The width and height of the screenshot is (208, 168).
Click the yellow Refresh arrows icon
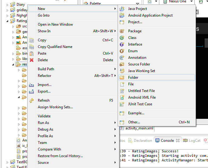coord(31,101)
